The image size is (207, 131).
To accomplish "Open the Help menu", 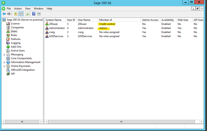I will click(50, 9).
